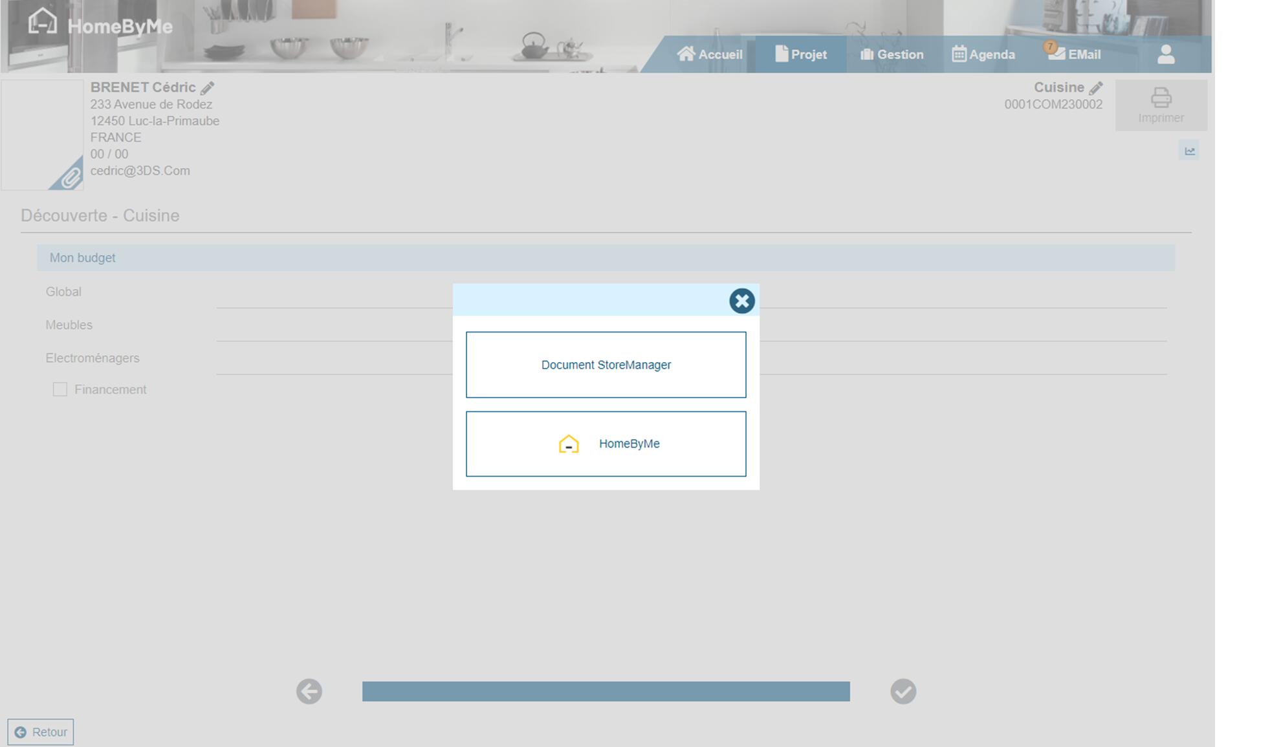Screen dimensions: 1281x747
Task: Validate with the checkmark icon
Action: 903,691
